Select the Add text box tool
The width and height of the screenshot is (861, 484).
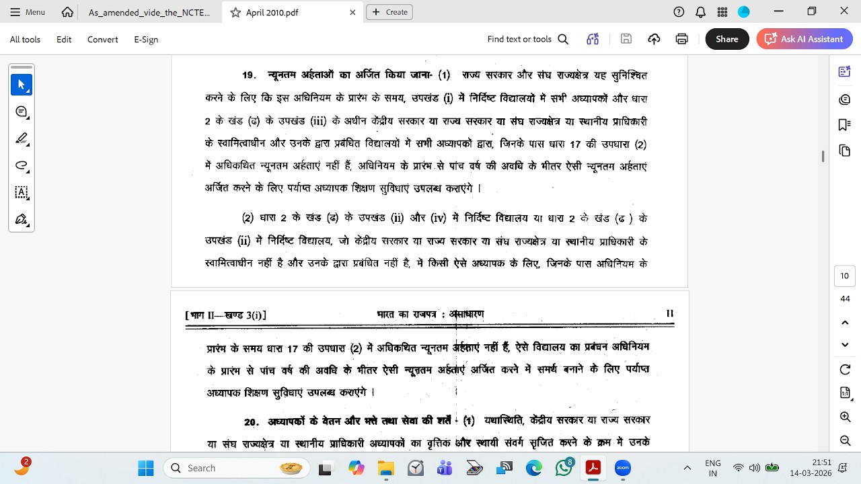(22, 192)
